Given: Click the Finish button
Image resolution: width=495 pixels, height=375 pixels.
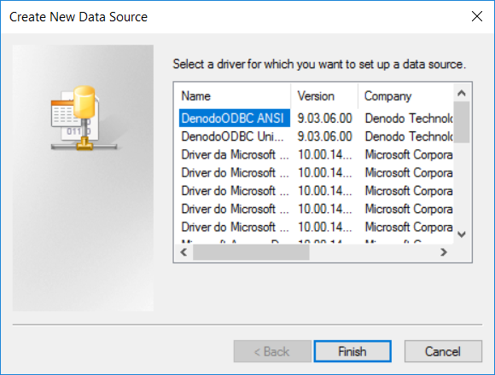Looking at the screenshot, I should point(352,351).
